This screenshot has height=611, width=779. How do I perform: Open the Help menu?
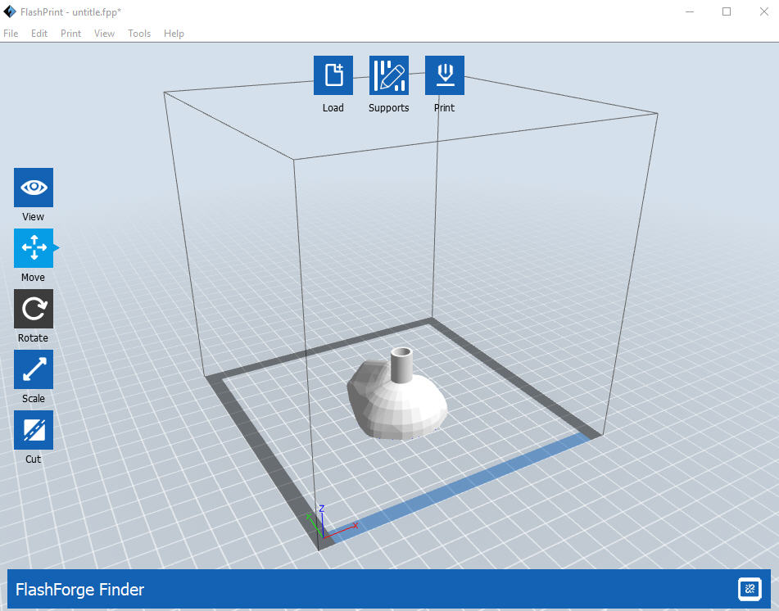pyautogui.click(x=174, y=34)
